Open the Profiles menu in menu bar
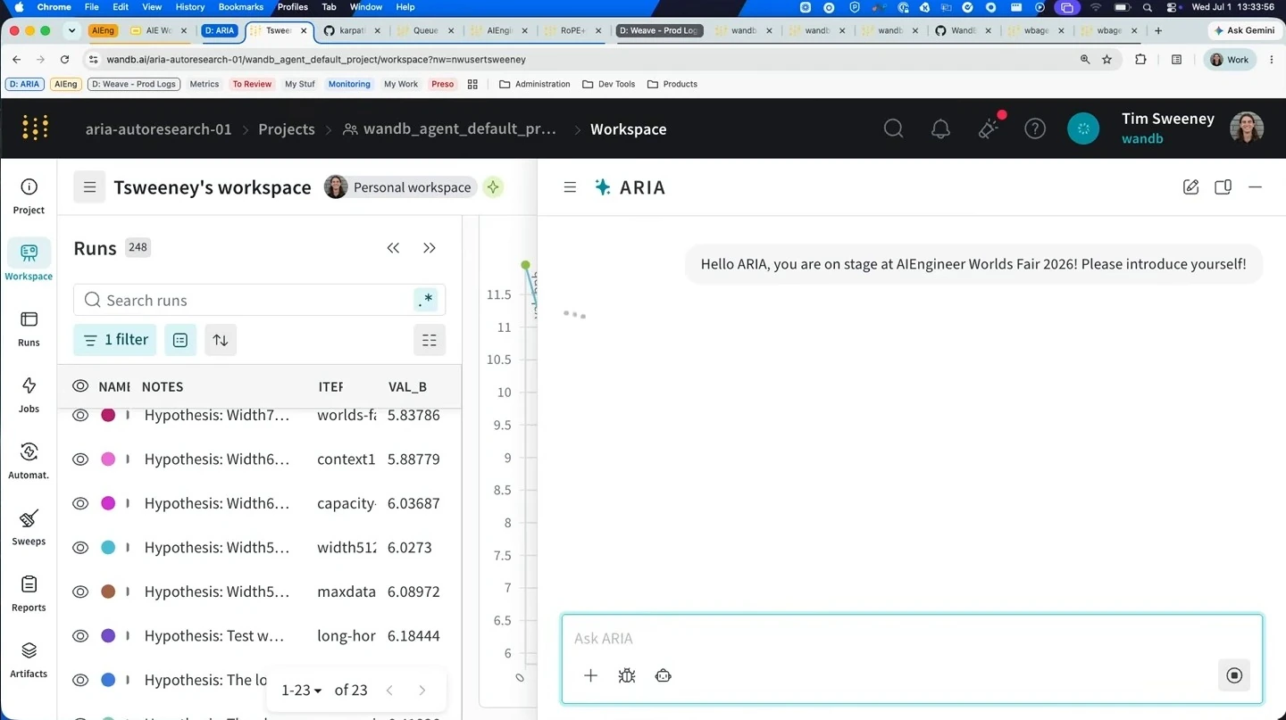Viewport: 1286px width, 720px height. pyautogui.click(x=292, y=7)
